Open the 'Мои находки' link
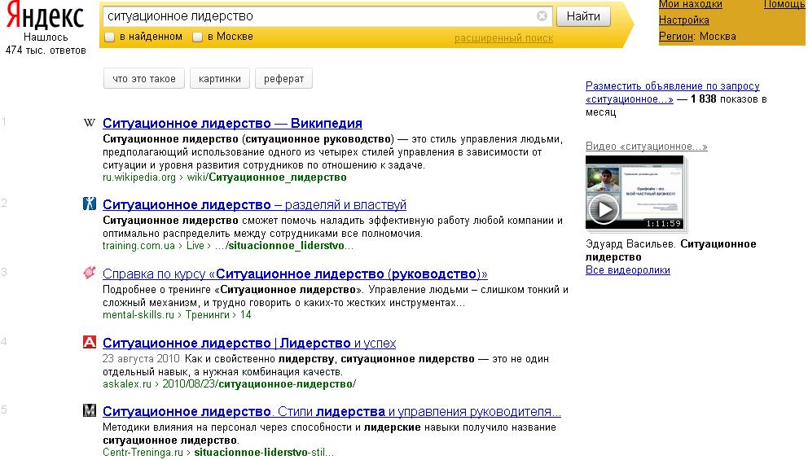Image resolution: width=808 pixels, height=460 pixels. (x=690, y=5)
